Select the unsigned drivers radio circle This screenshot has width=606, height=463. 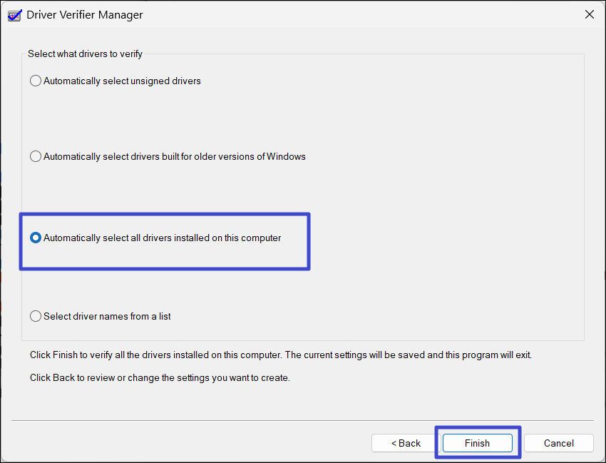36,81
